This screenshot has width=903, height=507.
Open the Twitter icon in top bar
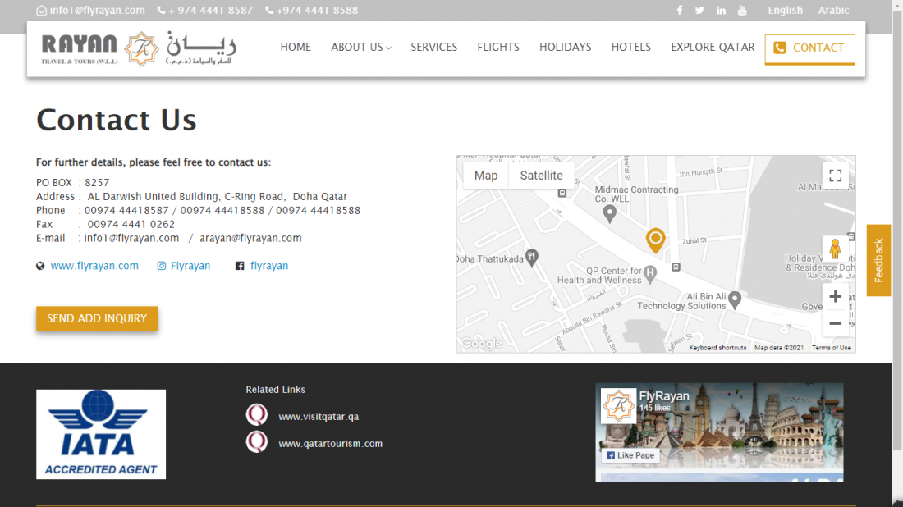[x=699, y=11]
